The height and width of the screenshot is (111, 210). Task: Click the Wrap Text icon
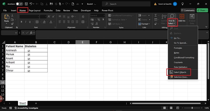click(83, 17)
